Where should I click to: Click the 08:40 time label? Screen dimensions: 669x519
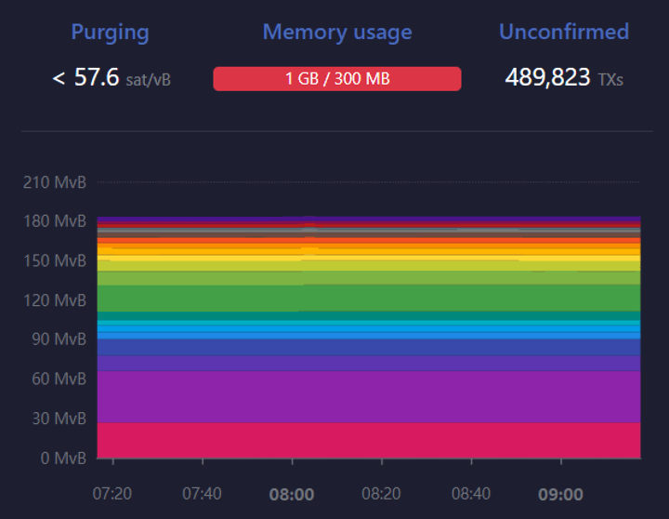471,494
